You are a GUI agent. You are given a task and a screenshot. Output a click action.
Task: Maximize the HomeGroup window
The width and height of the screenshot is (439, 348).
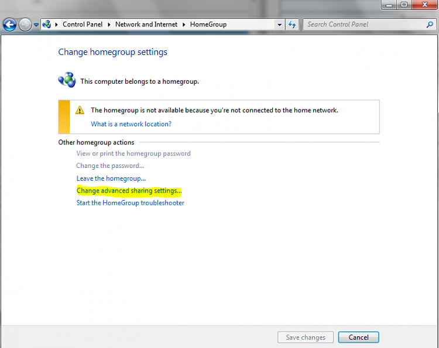404,5
